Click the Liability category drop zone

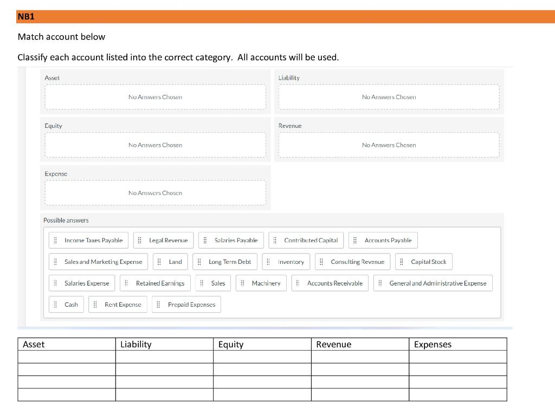pos(389,97)
